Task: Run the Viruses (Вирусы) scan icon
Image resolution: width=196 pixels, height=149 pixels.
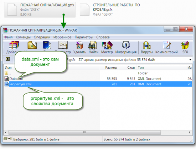Action: [147, 45]
